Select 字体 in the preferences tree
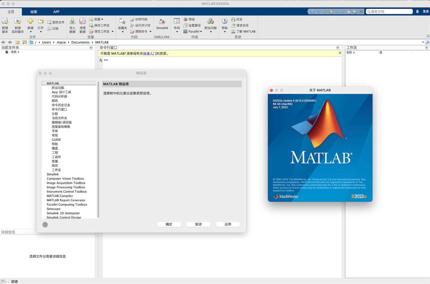430x284 pixels. 55,131
